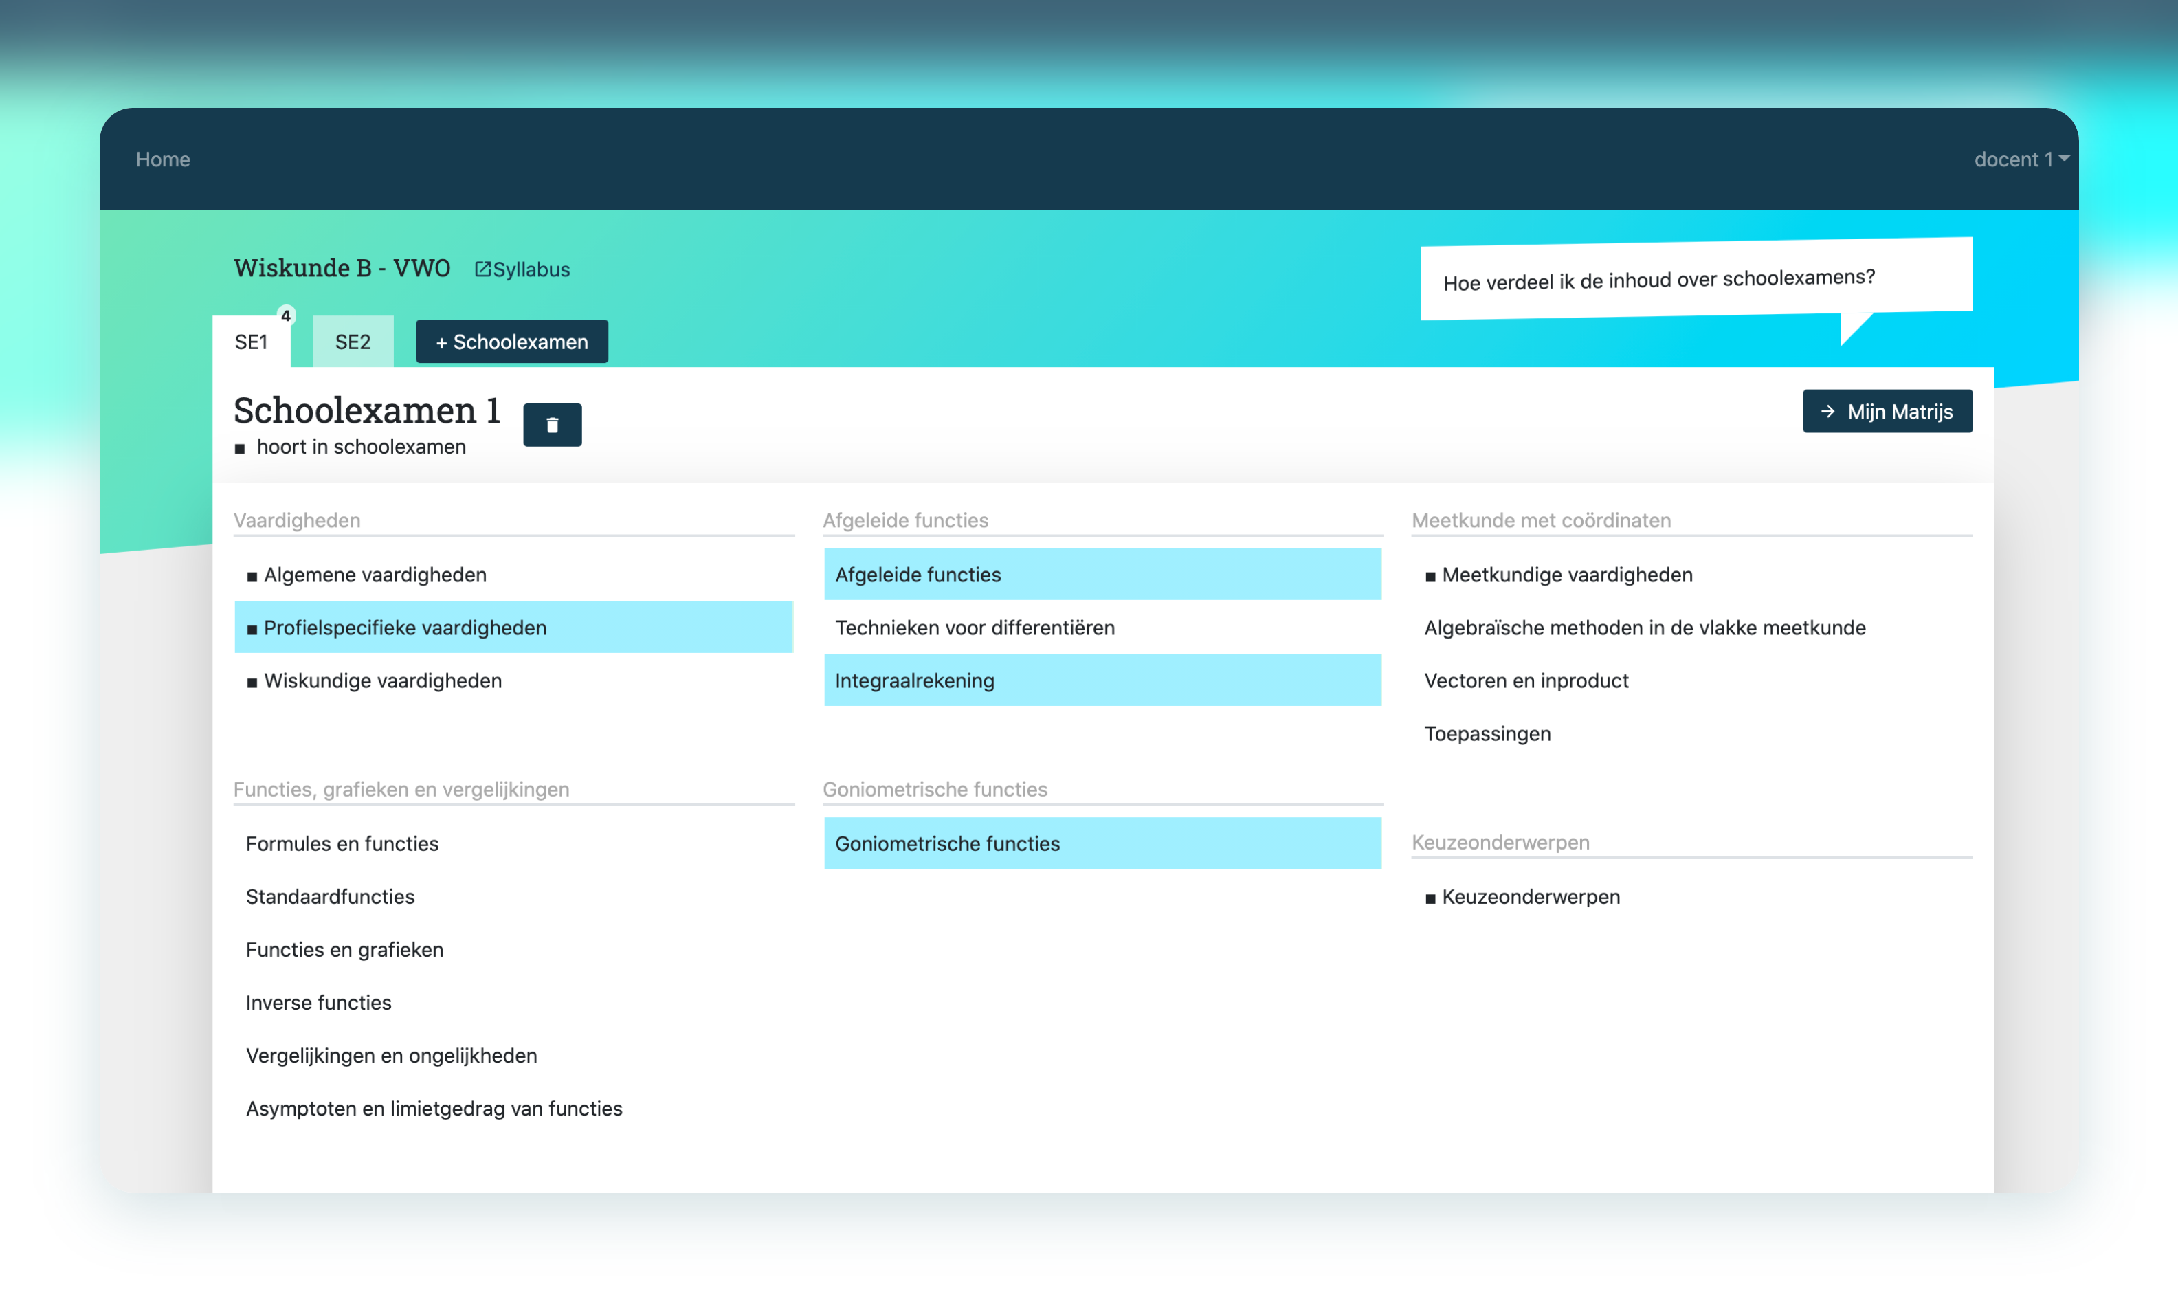Deselect the Integraalrekening topic
Viewport: 2178px width, 1308px height.
pos(1101,680)
